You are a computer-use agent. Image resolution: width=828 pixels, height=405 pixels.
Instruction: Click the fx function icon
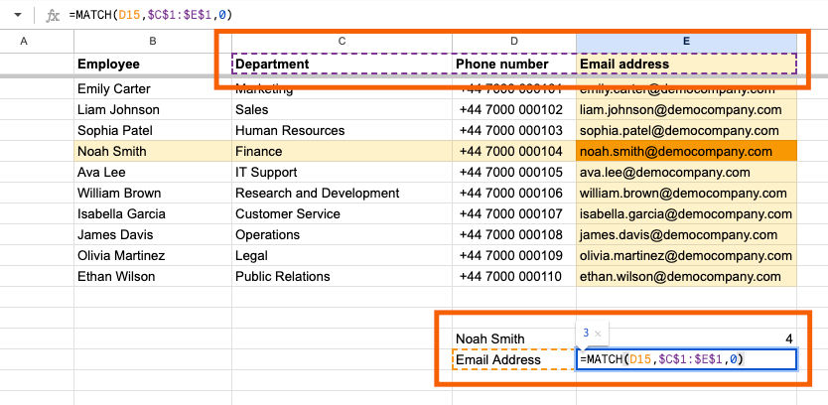[x=53, y=16]
